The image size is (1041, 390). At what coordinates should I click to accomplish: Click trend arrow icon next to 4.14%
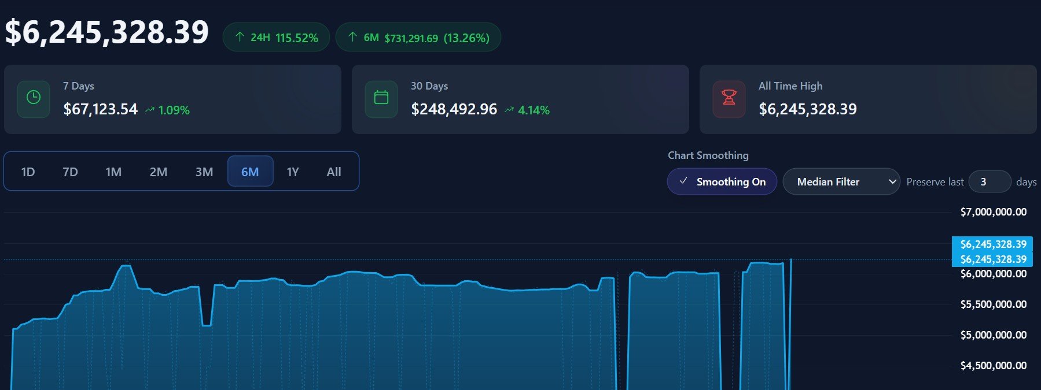[509, 110]
